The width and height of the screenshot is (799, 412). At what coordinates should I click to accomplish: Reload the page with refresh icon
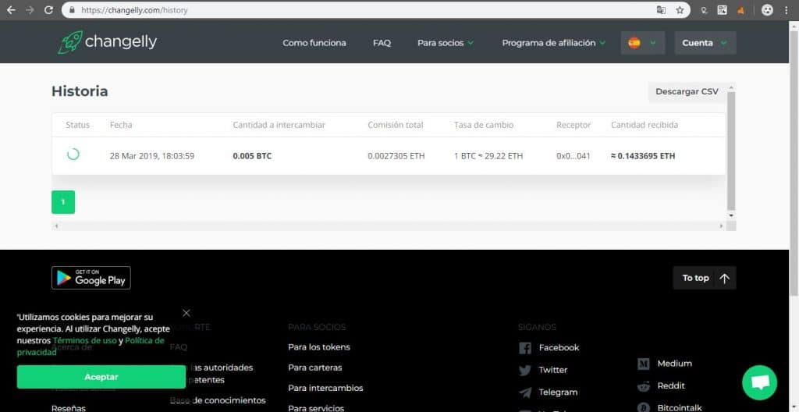[x=48, y=9]
